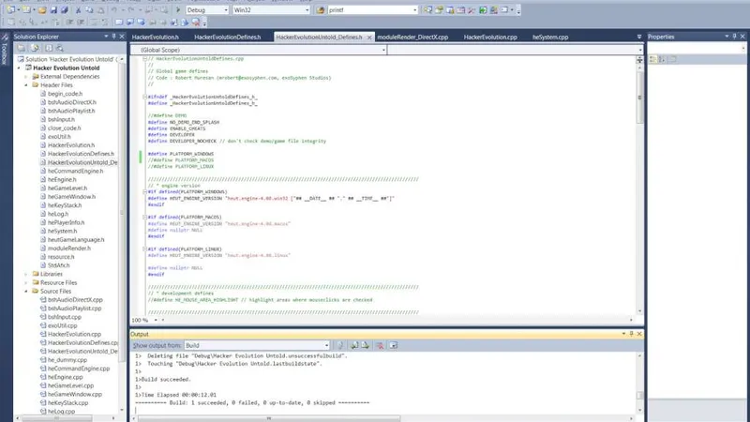Toggle word wrap in Output pane
The image size is (750, 422).
[393, 345]
